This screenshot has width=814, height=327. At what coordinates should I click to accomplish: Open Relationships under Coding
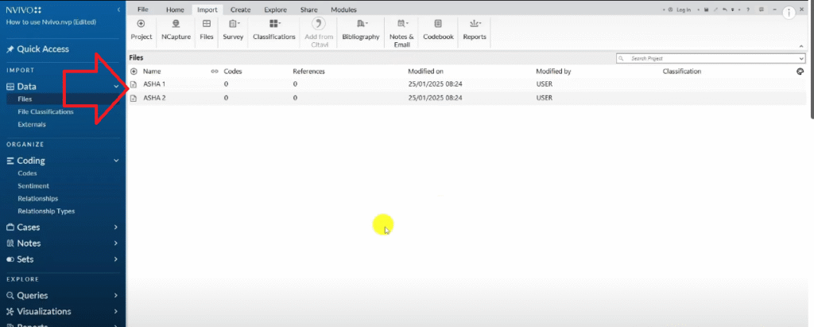[x=38, y=199]
